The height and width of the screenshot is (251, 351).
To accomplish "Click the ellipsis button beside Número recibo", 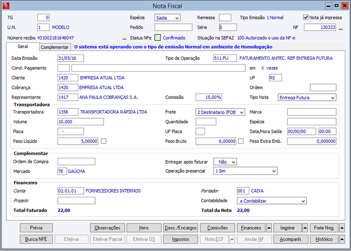I will (x=124, y=38).
